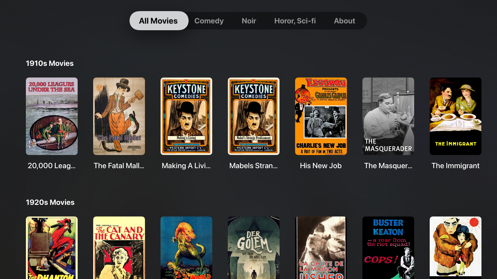497x279 pixels.
Task: Select The Fatal Mallet poster
Action: click(119, 116)
